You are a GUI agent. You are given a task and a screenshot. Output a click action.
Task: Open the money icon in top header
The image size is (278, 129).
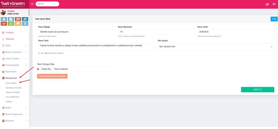coord(267,4)
